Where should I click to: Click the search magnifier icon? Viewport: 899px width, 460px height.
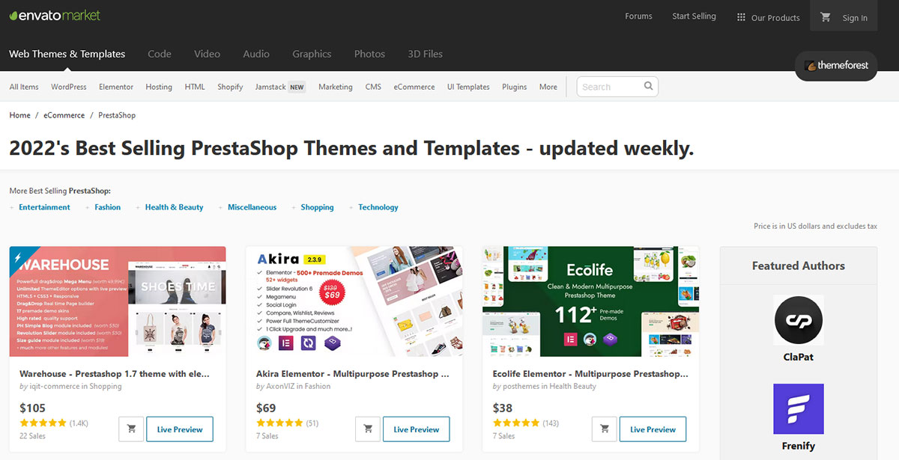(649, 86)
